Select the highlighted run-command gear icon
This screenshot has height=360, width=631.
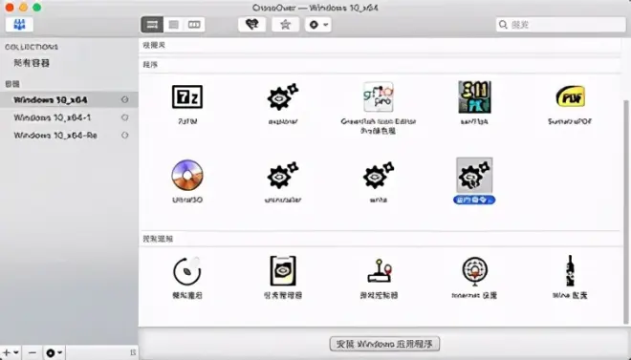[x=474, y=175]
